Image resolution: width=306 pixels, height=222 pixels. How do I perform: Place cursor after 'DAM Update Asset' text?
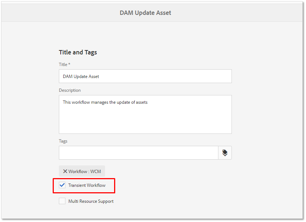pos(99,77)
